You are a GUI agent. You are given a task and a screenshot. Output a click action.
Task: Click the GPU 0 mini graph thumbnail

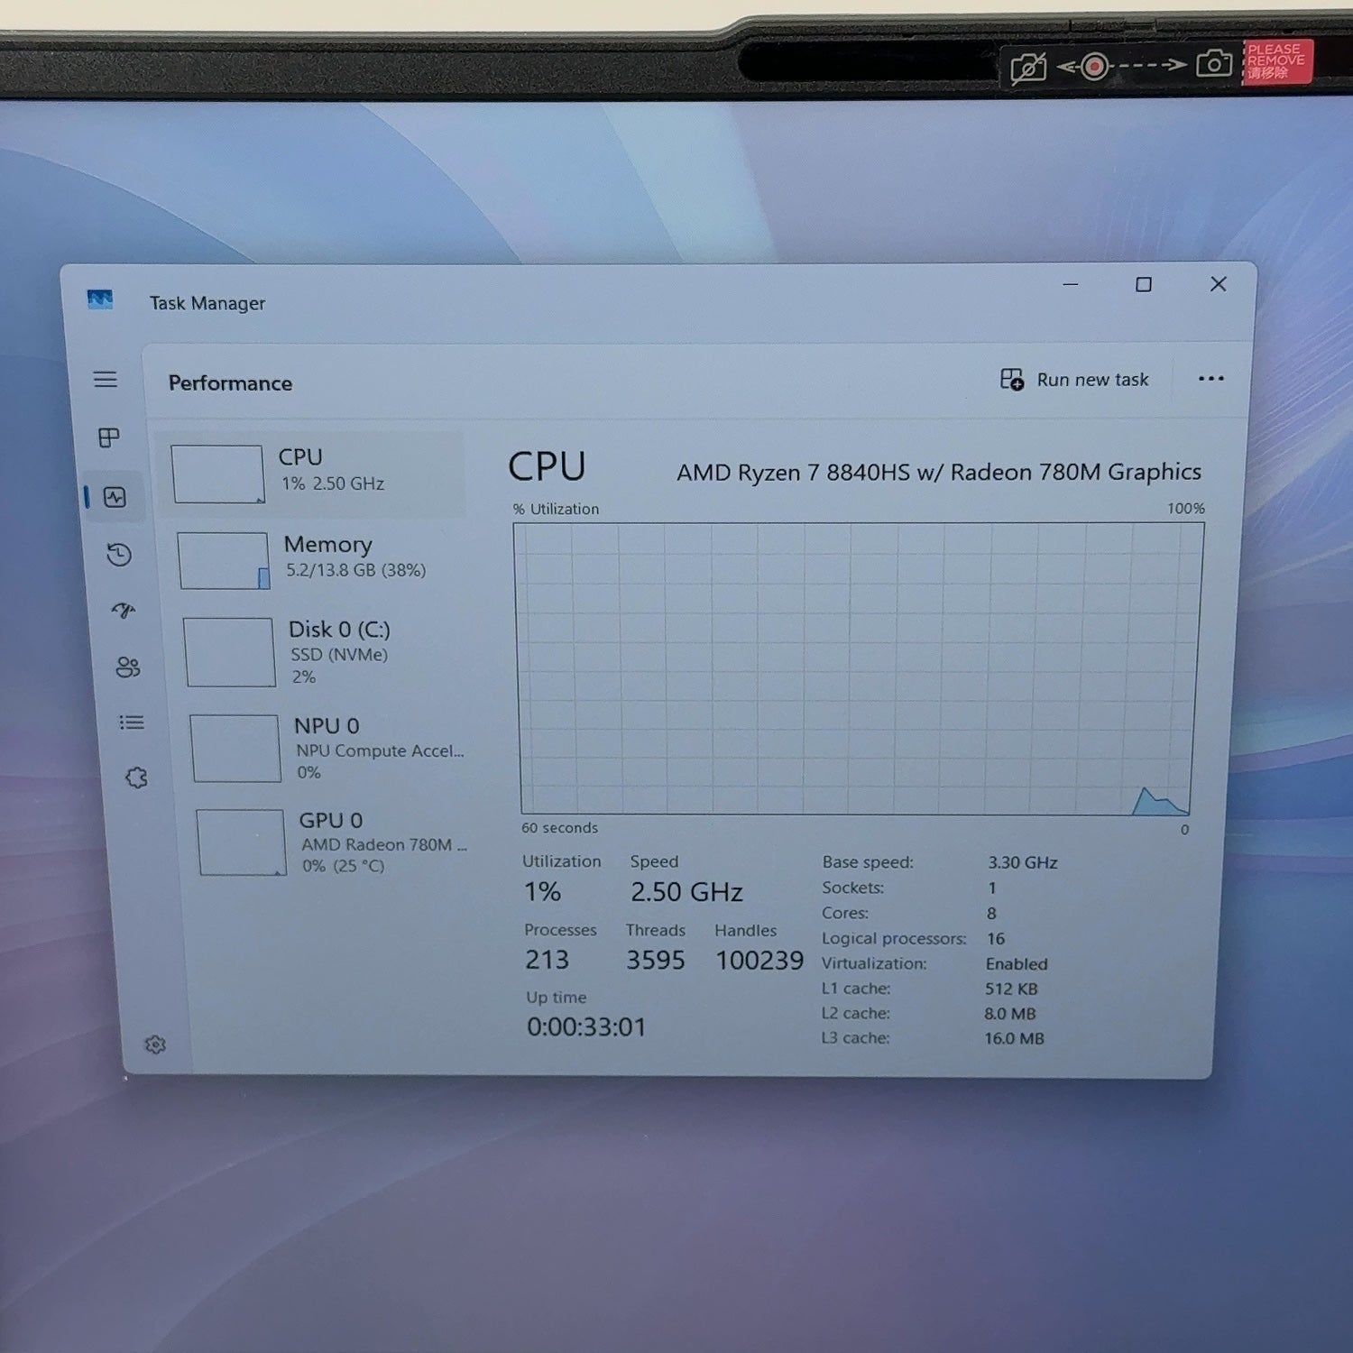pyautogui.click(x=241, y=842)
